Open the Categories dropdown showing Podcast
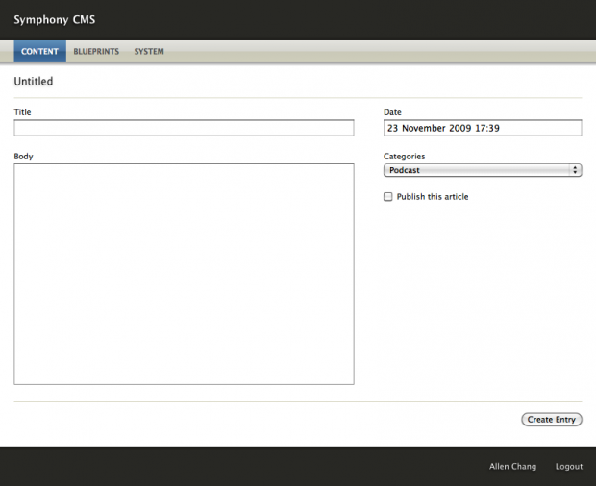Viewport: 596px width, 486px height. click(x=483, y=170)
